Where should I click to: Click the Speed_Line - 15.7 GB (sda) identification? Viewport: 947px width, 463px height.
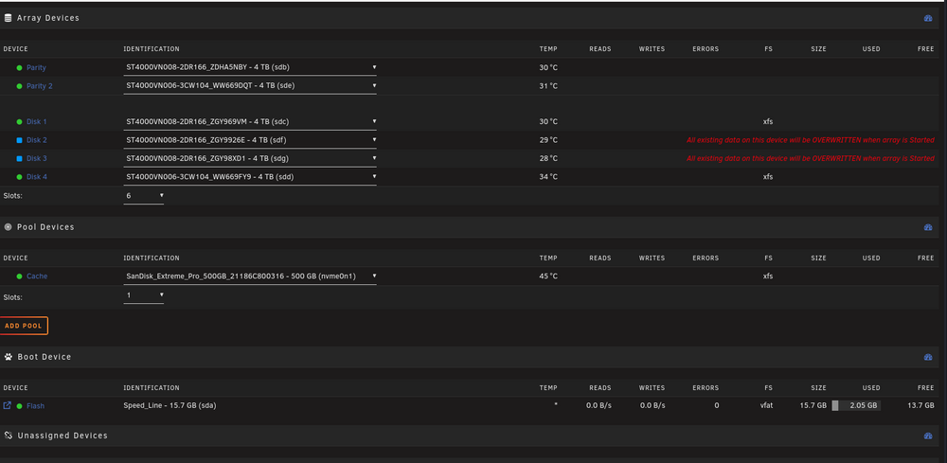point(170,405)
